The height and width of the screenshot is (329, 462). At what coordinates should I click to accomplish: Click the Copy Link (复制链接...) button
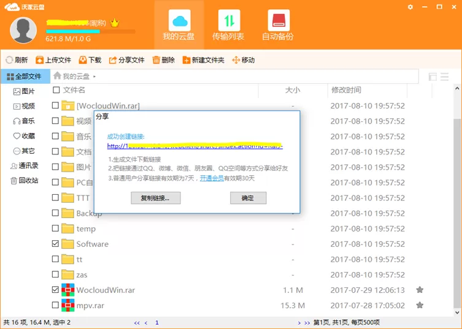coord(156,198)
